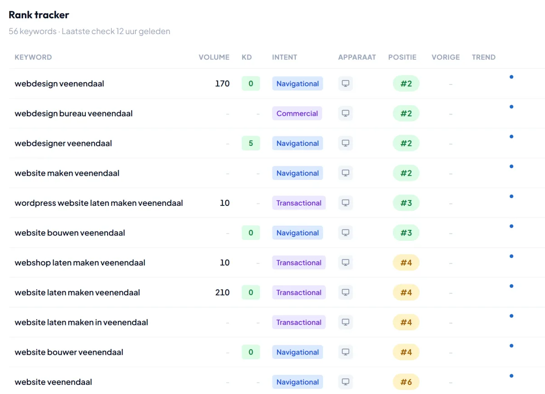Click trend dot for wordpress website laten maken veenendaal
Screen dimensions: 545x394
pos(511,196)
